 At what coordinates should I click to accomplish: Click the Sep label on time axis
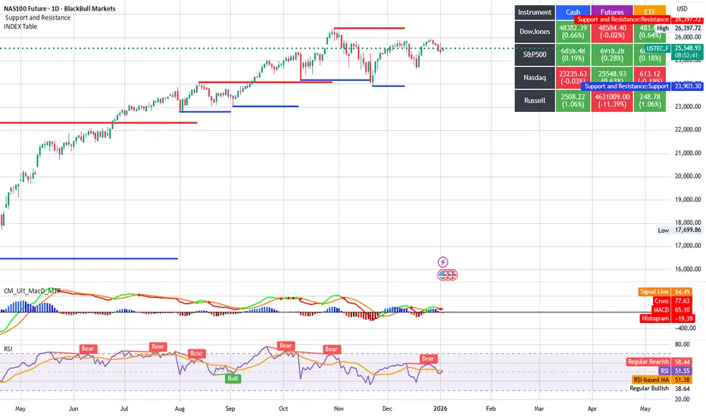point(230,408)
